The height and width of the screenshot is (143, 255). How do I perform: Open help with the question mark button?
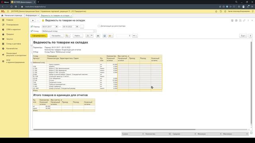[x=250, y=36]
